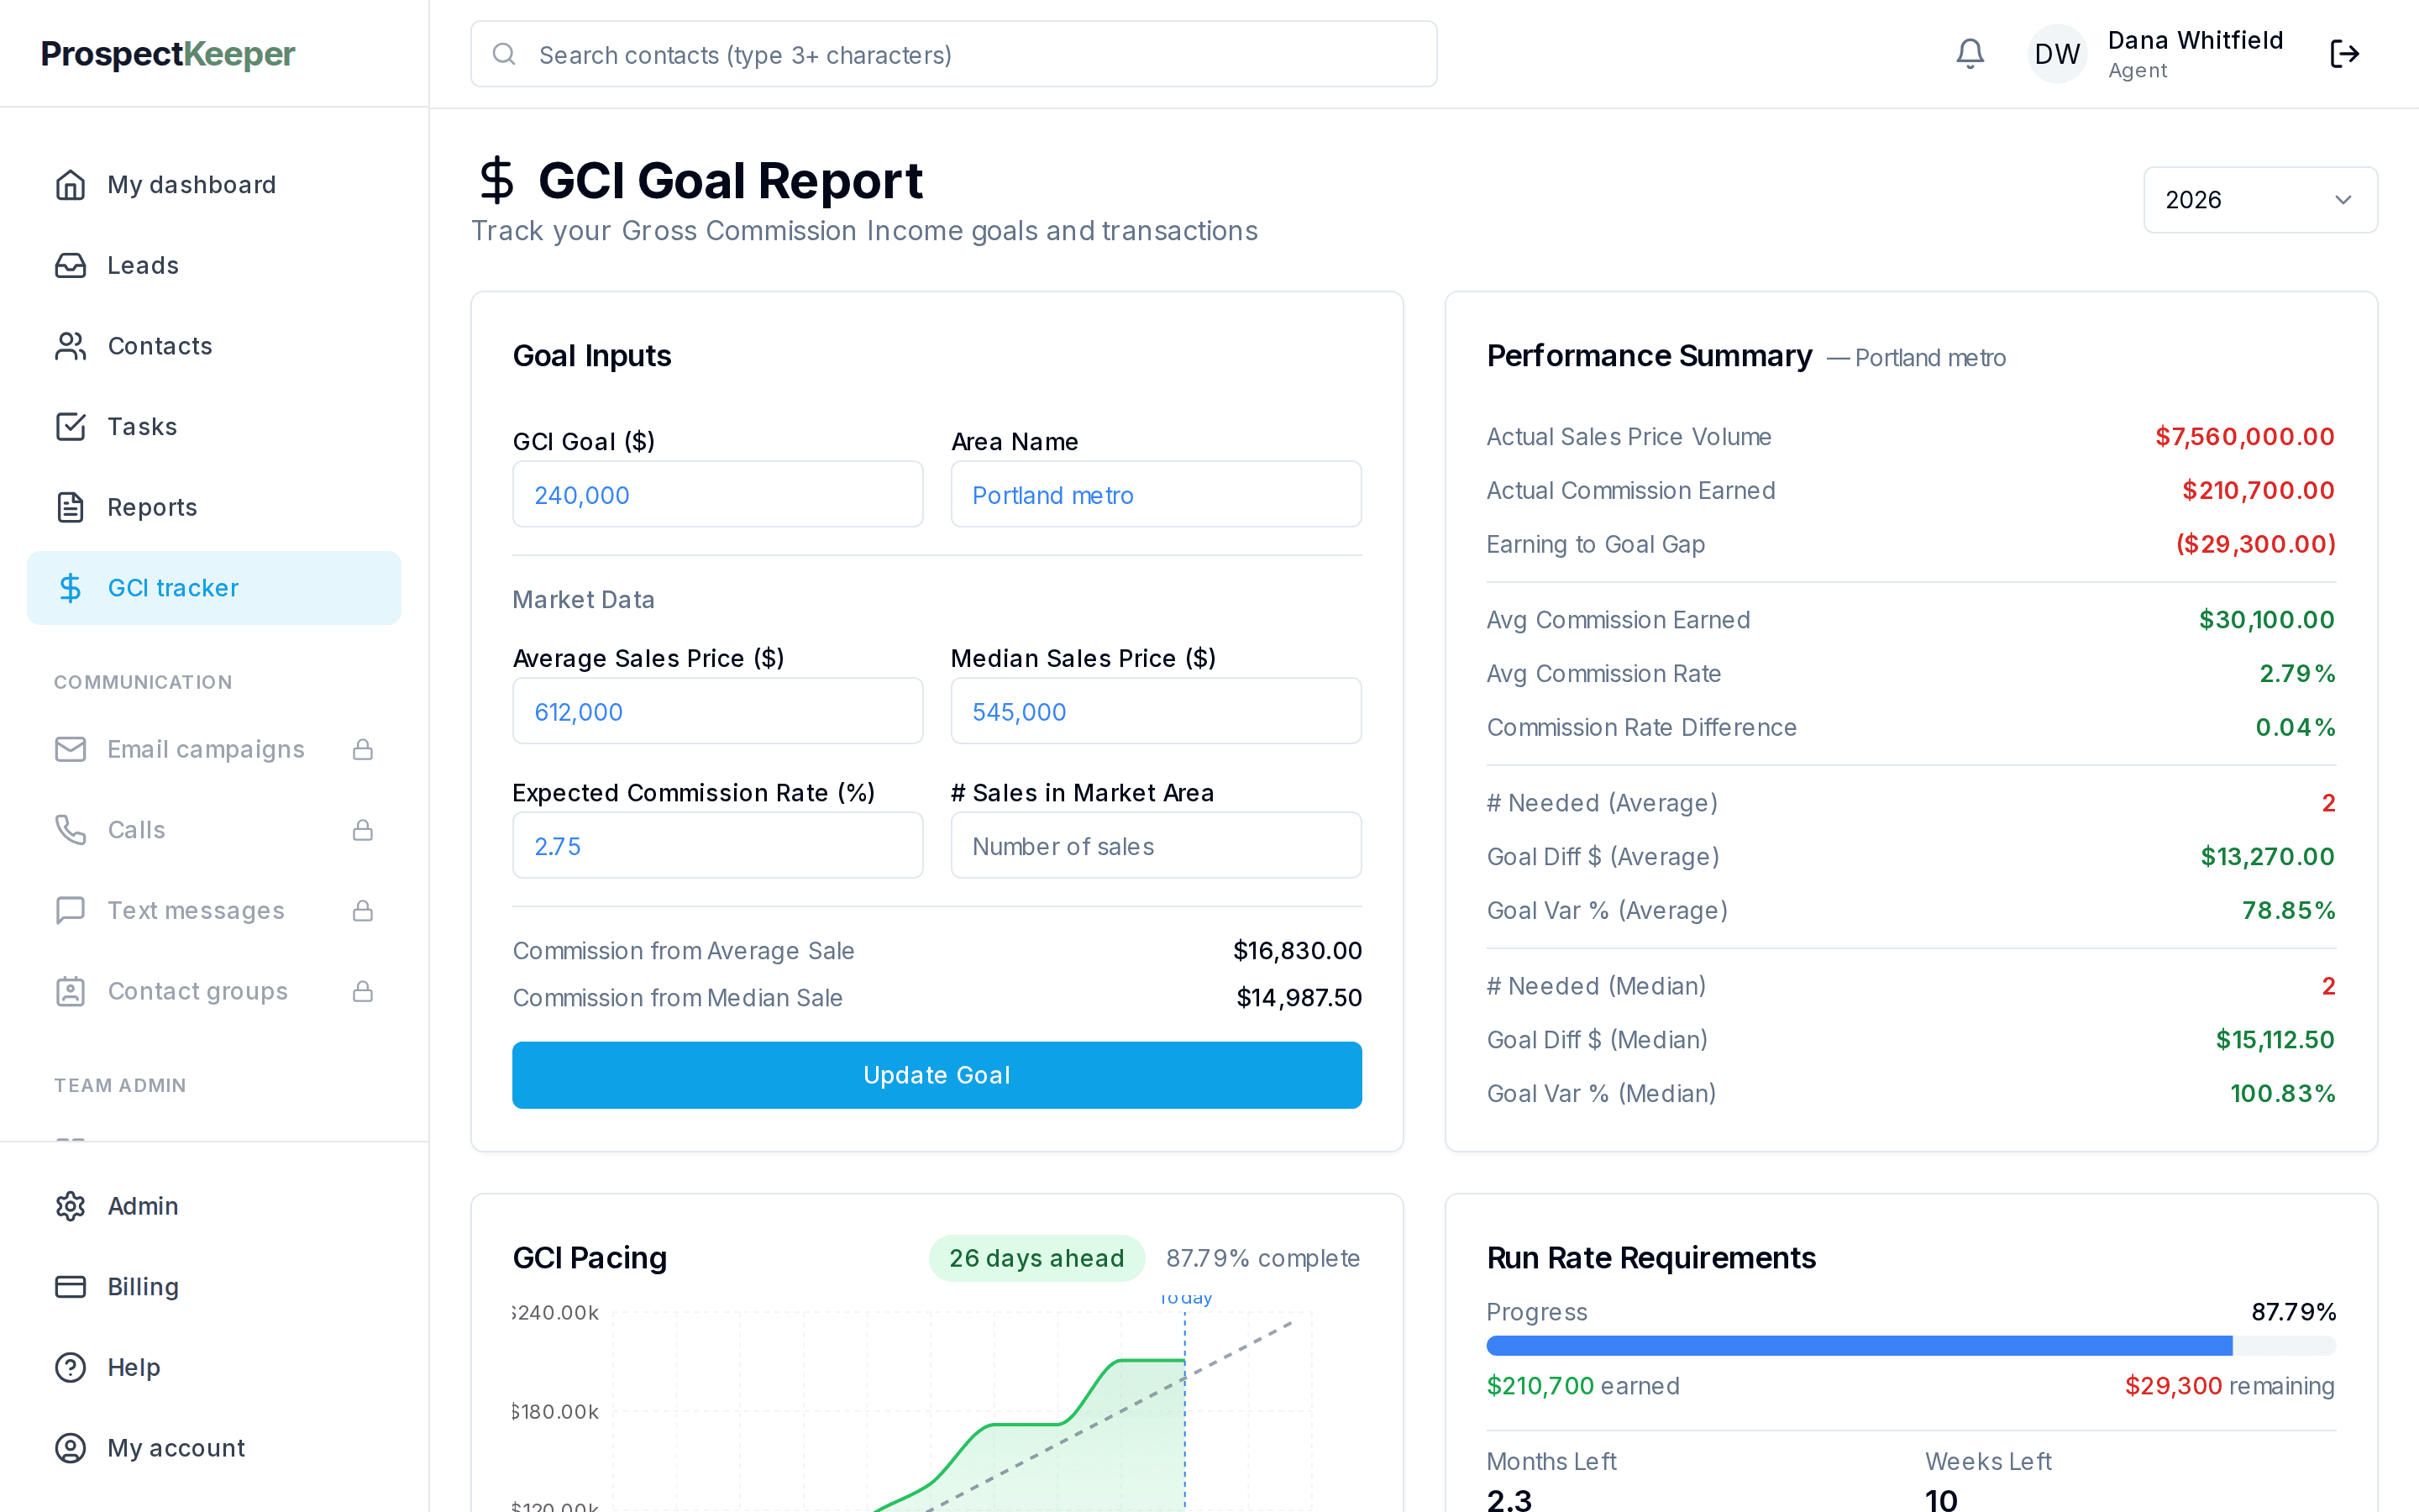The image size is (2419, 1512).
Task: Click the Search contacts field
Action: click(x=953, y=54)
